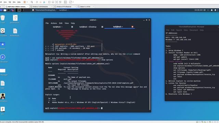Open the terminal Actions menu
This screenshot has width=219, height=123.
pyautogui.click(x=54, y=23)
